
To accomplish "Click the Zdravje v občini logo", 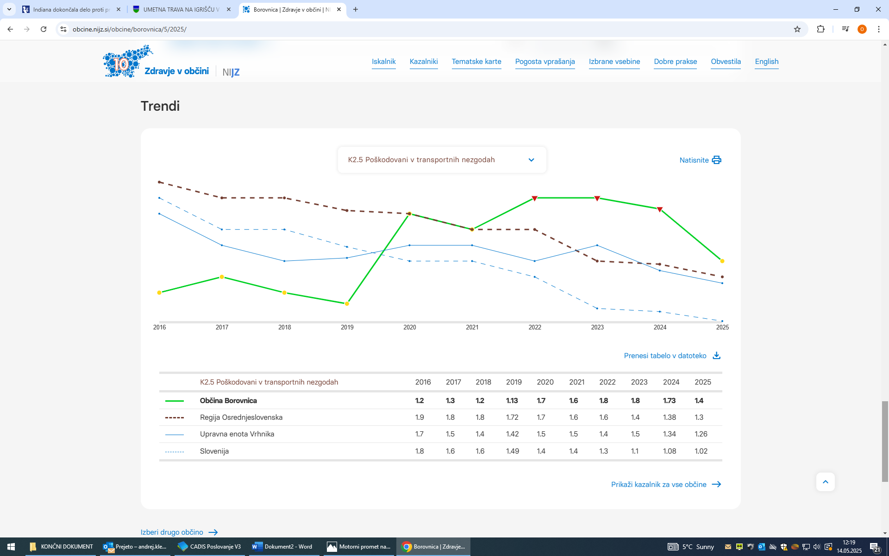I will pyautogui.click(x=156, y=61).
